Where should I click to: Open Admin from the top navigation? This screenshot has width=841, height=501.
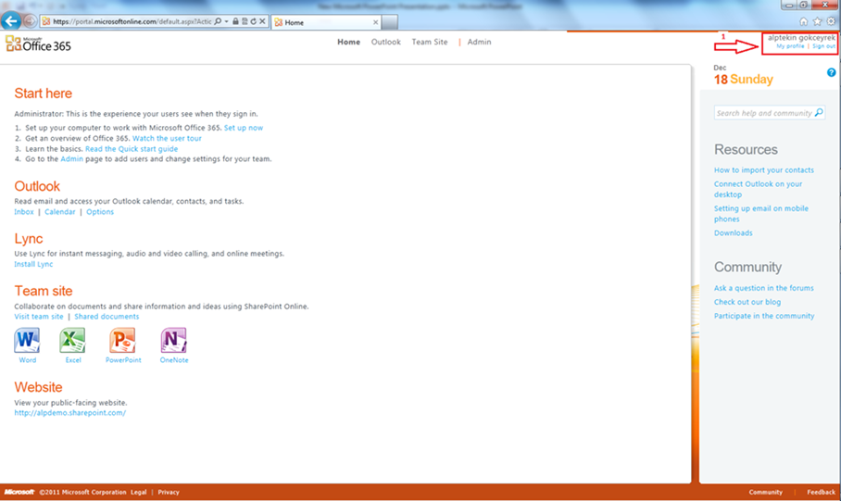click(x=479, y=42)
